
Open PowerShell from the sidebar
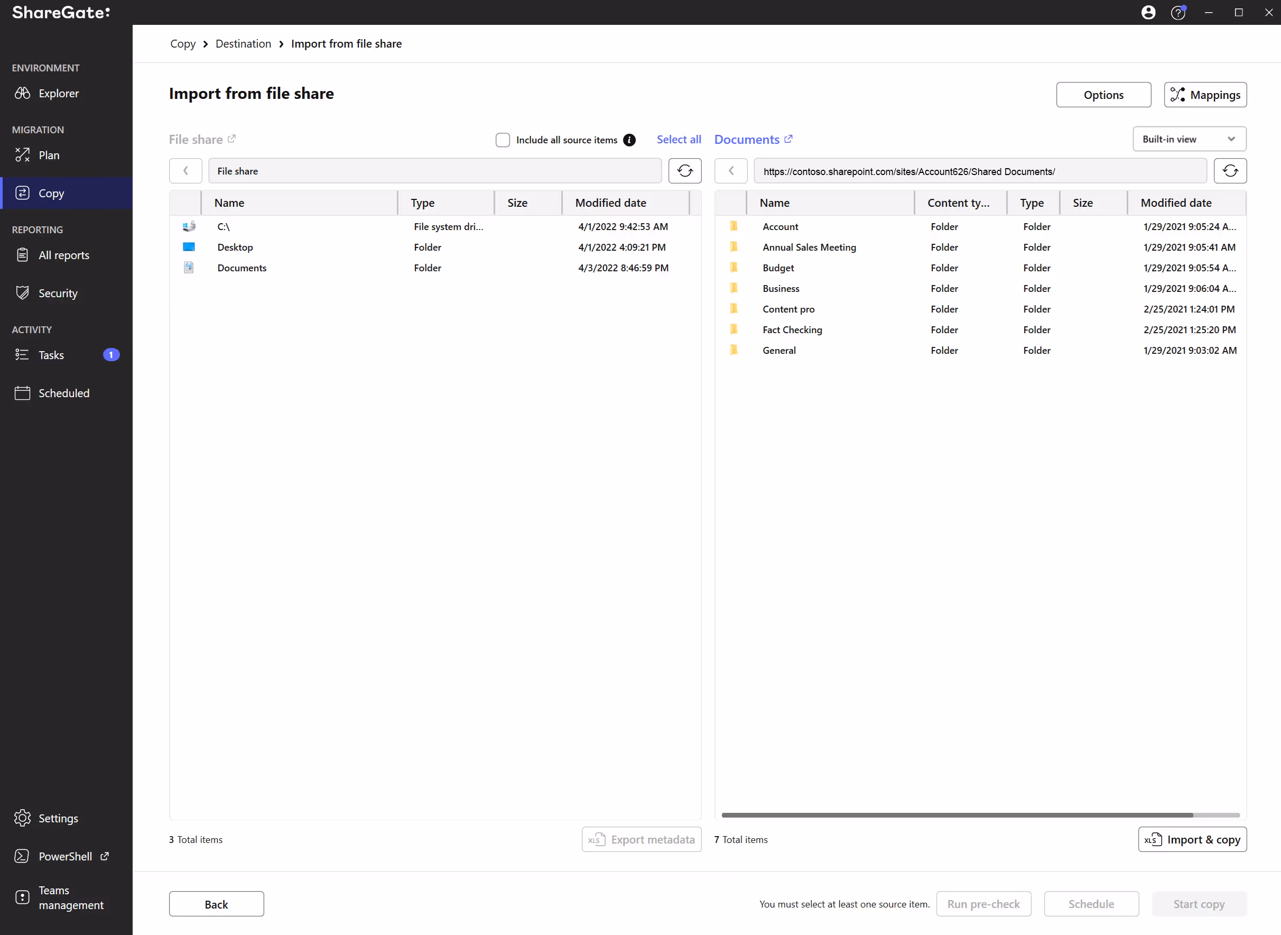65,856
